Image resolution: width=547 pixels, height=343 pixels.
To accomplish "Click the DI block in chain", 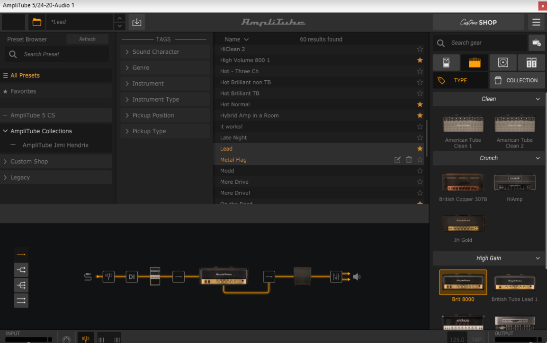I will tap(132, 277).
